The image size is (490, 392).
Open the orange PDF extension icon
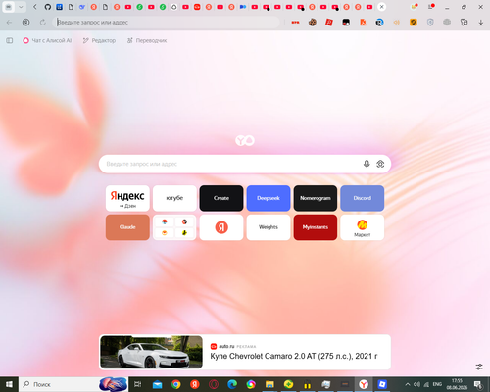pyautogui.click(x=363, y=23)
